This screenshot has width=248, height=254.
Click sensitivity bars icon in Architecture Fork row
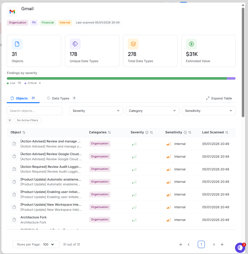point(169,220)
